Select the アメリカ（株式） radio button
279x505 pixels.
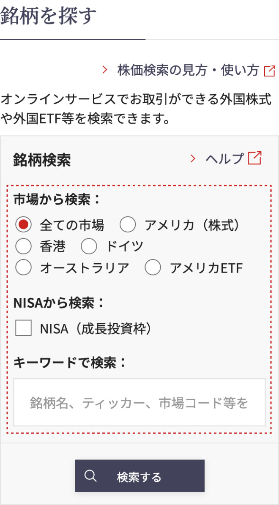[128, 225]
